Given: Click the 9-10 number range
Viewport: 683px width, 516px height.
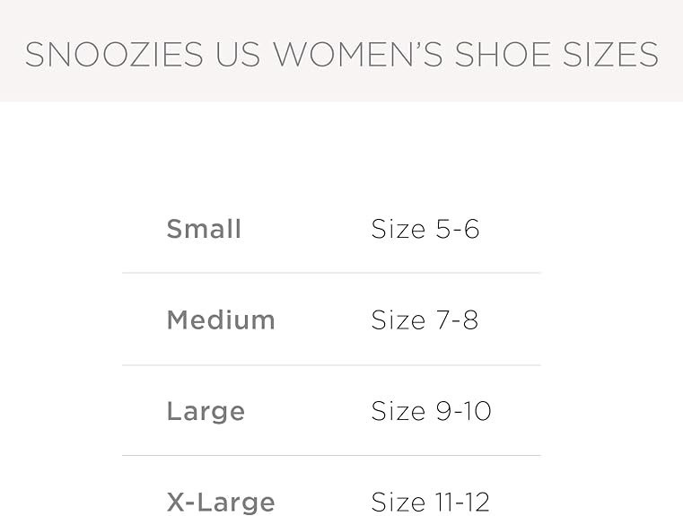Looking at the screenshot, I should point(464,411).
